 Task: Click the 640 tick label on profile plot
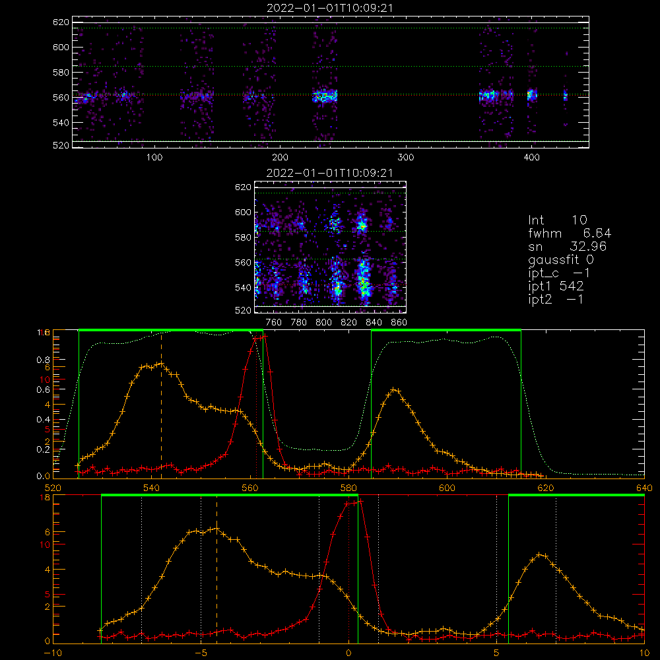click(x=644, y=488)
